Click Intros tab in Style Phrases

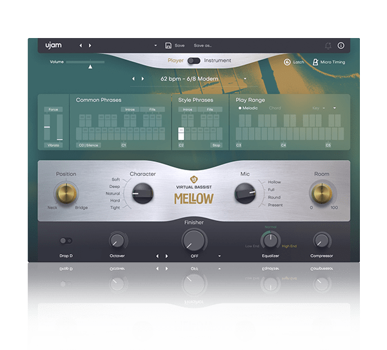click(x=188, y=110)
